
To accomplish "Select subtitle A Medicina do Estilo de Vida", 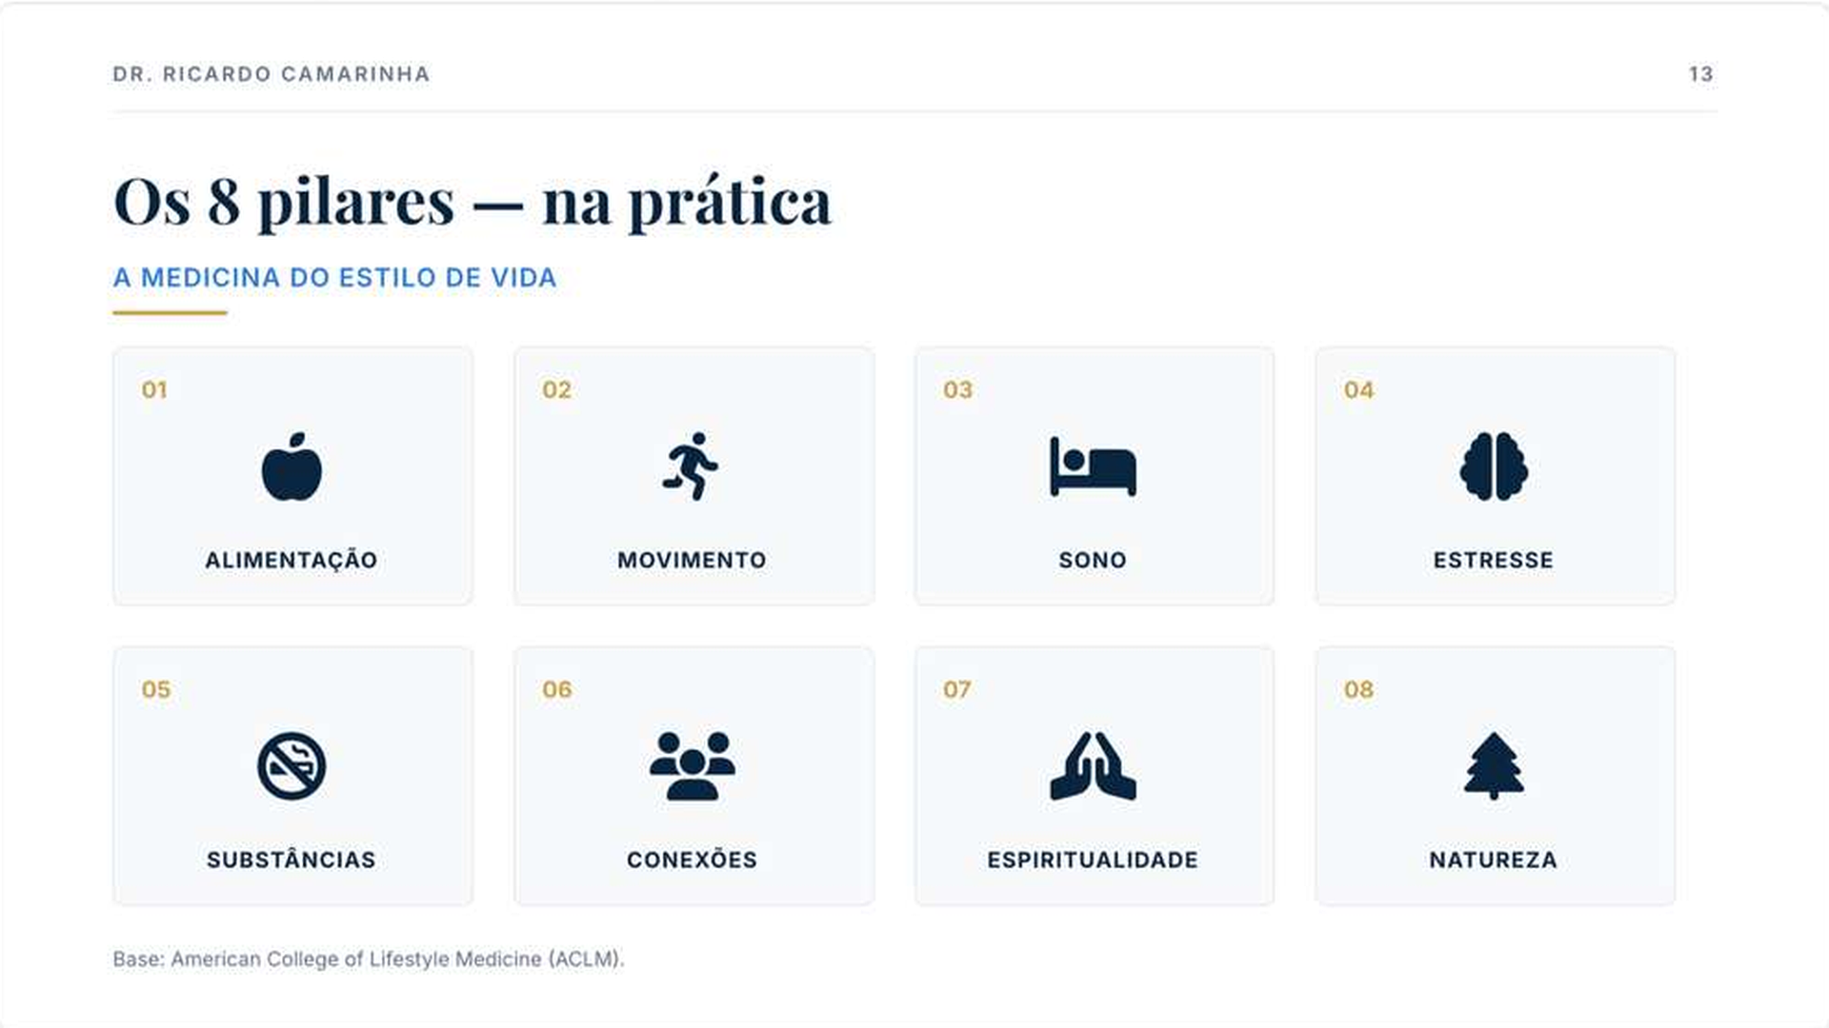I will (334, 278).
